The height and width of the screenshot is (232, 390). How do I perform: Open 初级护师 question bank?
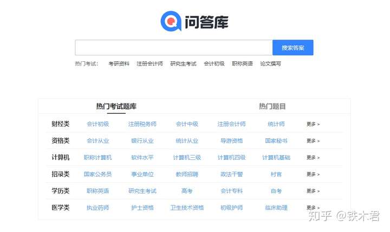[x=232, y=208]
